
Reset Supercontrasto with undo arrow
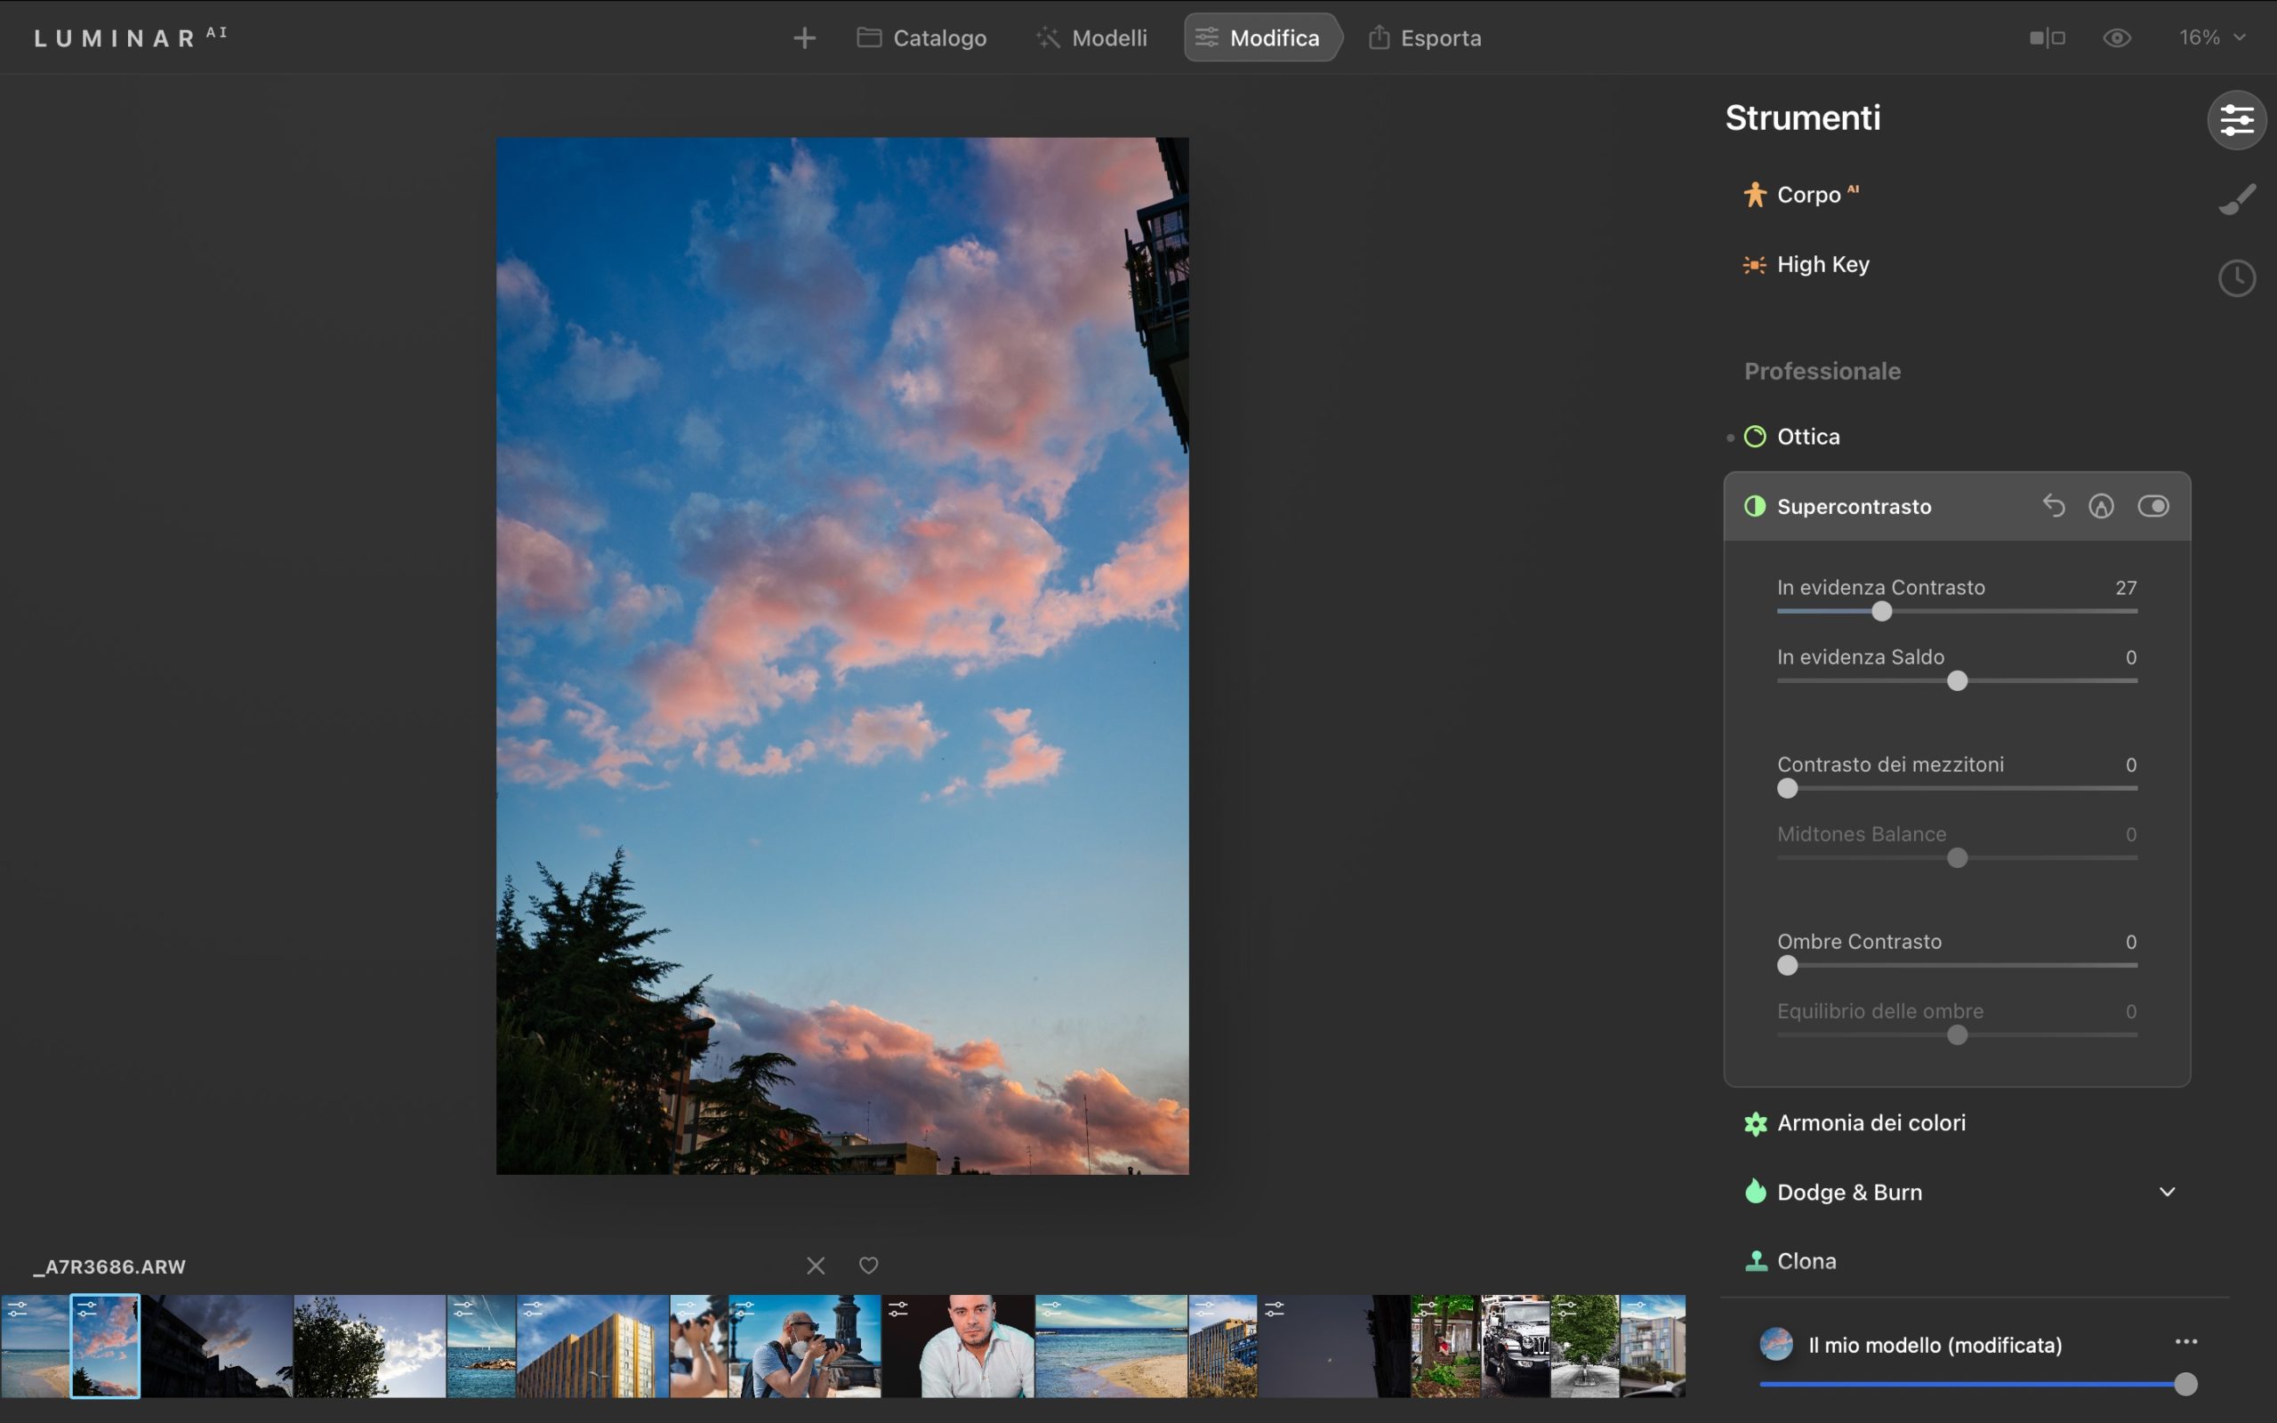click(x=2053, y=506)
